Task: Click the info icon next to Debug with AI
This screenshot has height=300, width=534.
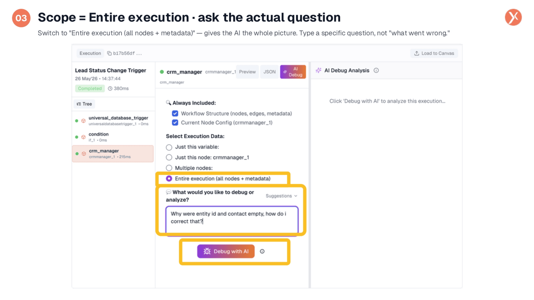Action: (262, 251)
